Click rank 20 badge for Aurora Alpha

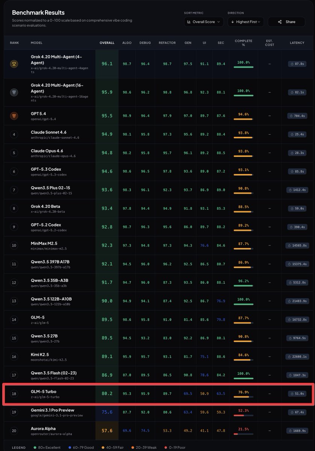click(14, 431)
